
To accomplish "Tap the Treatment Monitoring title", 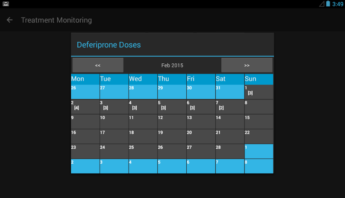I will coord(56,20).
